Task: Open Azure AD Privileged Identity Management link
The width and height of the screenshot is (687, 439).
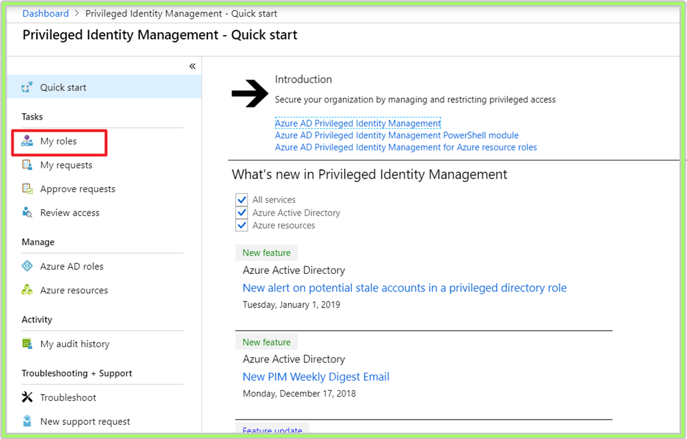Action: coord(358,124)
